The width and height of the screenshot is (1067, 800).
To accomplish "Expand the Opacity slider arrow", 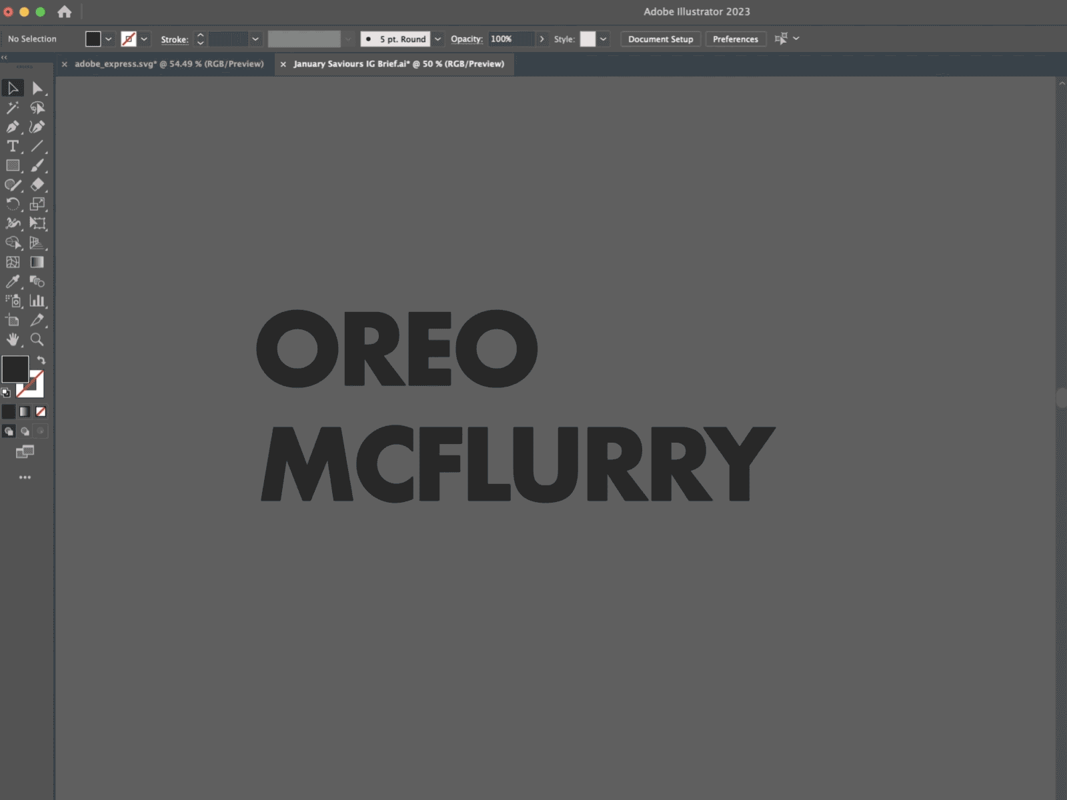I will 542,39.
